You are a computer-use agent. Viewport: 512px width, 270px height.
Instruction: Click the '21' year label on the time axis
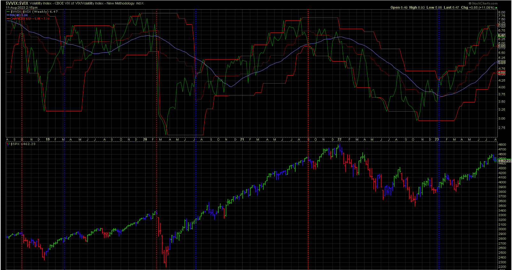click(x=242, y=140)
